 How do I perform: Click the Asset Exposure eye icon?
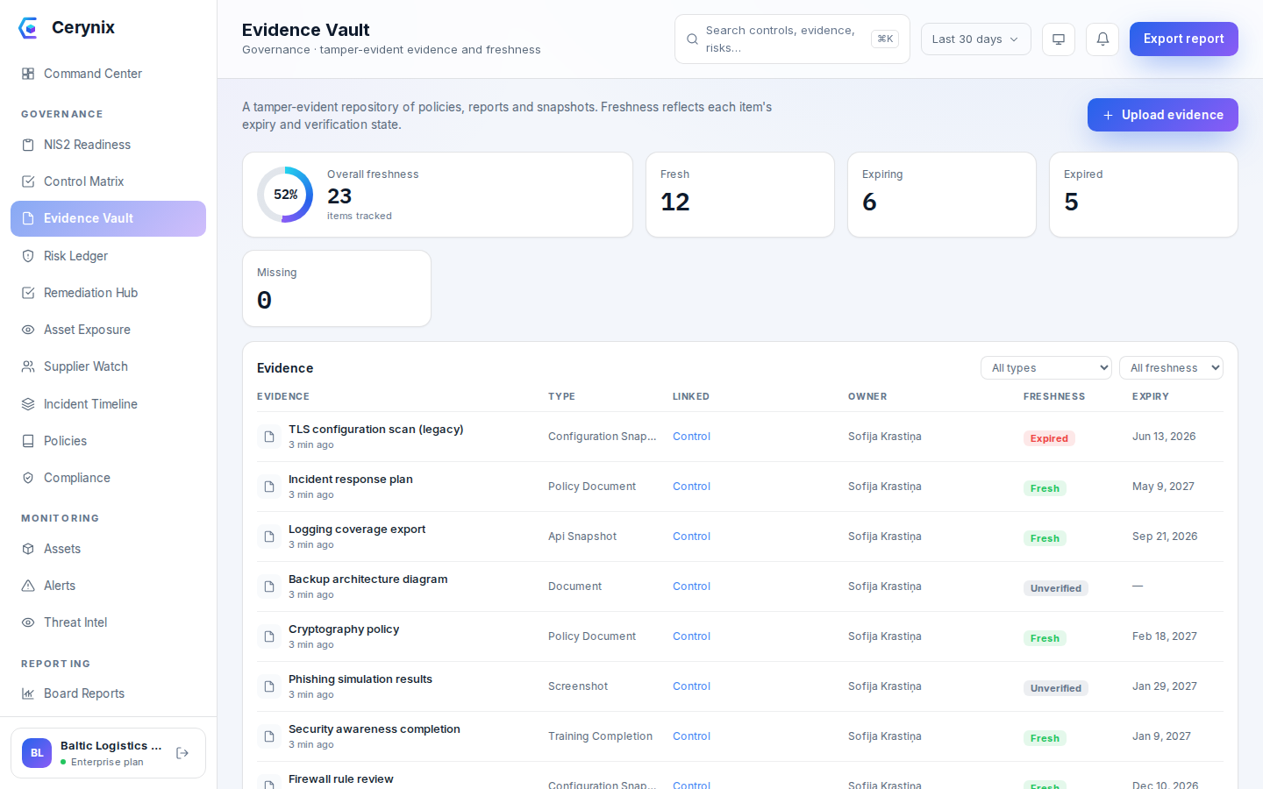coord(28,330)
